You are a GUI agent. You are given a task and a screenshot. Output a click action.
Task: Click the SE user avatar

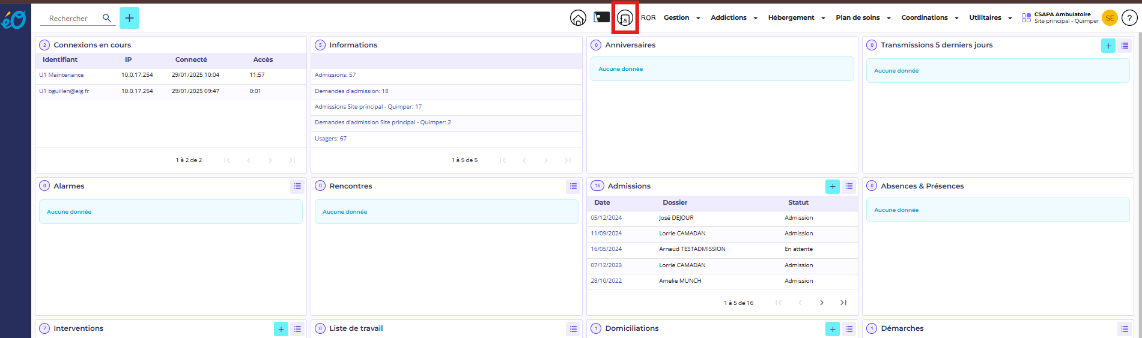[1110, 18]
